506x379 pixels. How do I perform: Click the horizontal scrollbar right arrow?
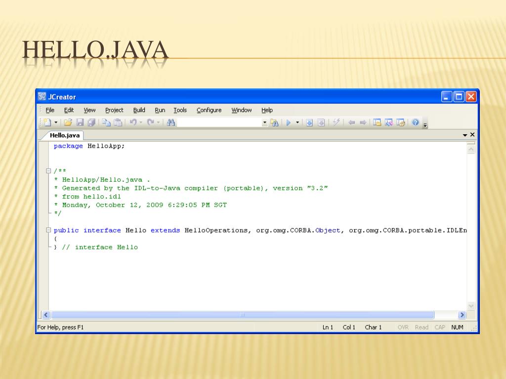tap(462, 315)
